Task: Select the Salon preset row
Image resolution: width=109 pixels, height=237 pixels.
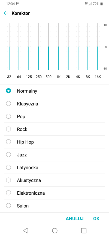Action: [x=55, y=206]
